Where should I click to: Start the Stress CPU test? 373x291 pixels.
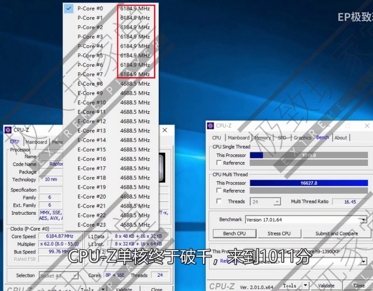(x=279, y=233)
